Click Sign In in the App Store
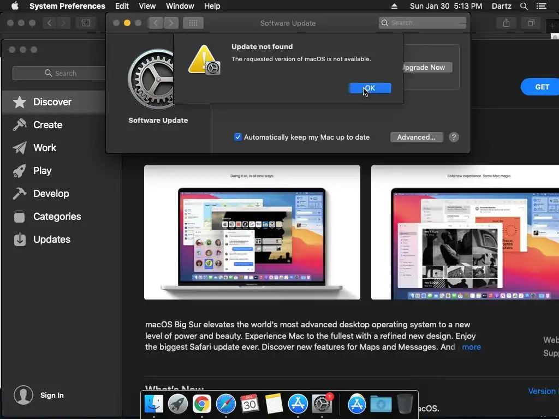Viewport: 559px width, 419px height. pyautogui.click(x=52, y=395)
